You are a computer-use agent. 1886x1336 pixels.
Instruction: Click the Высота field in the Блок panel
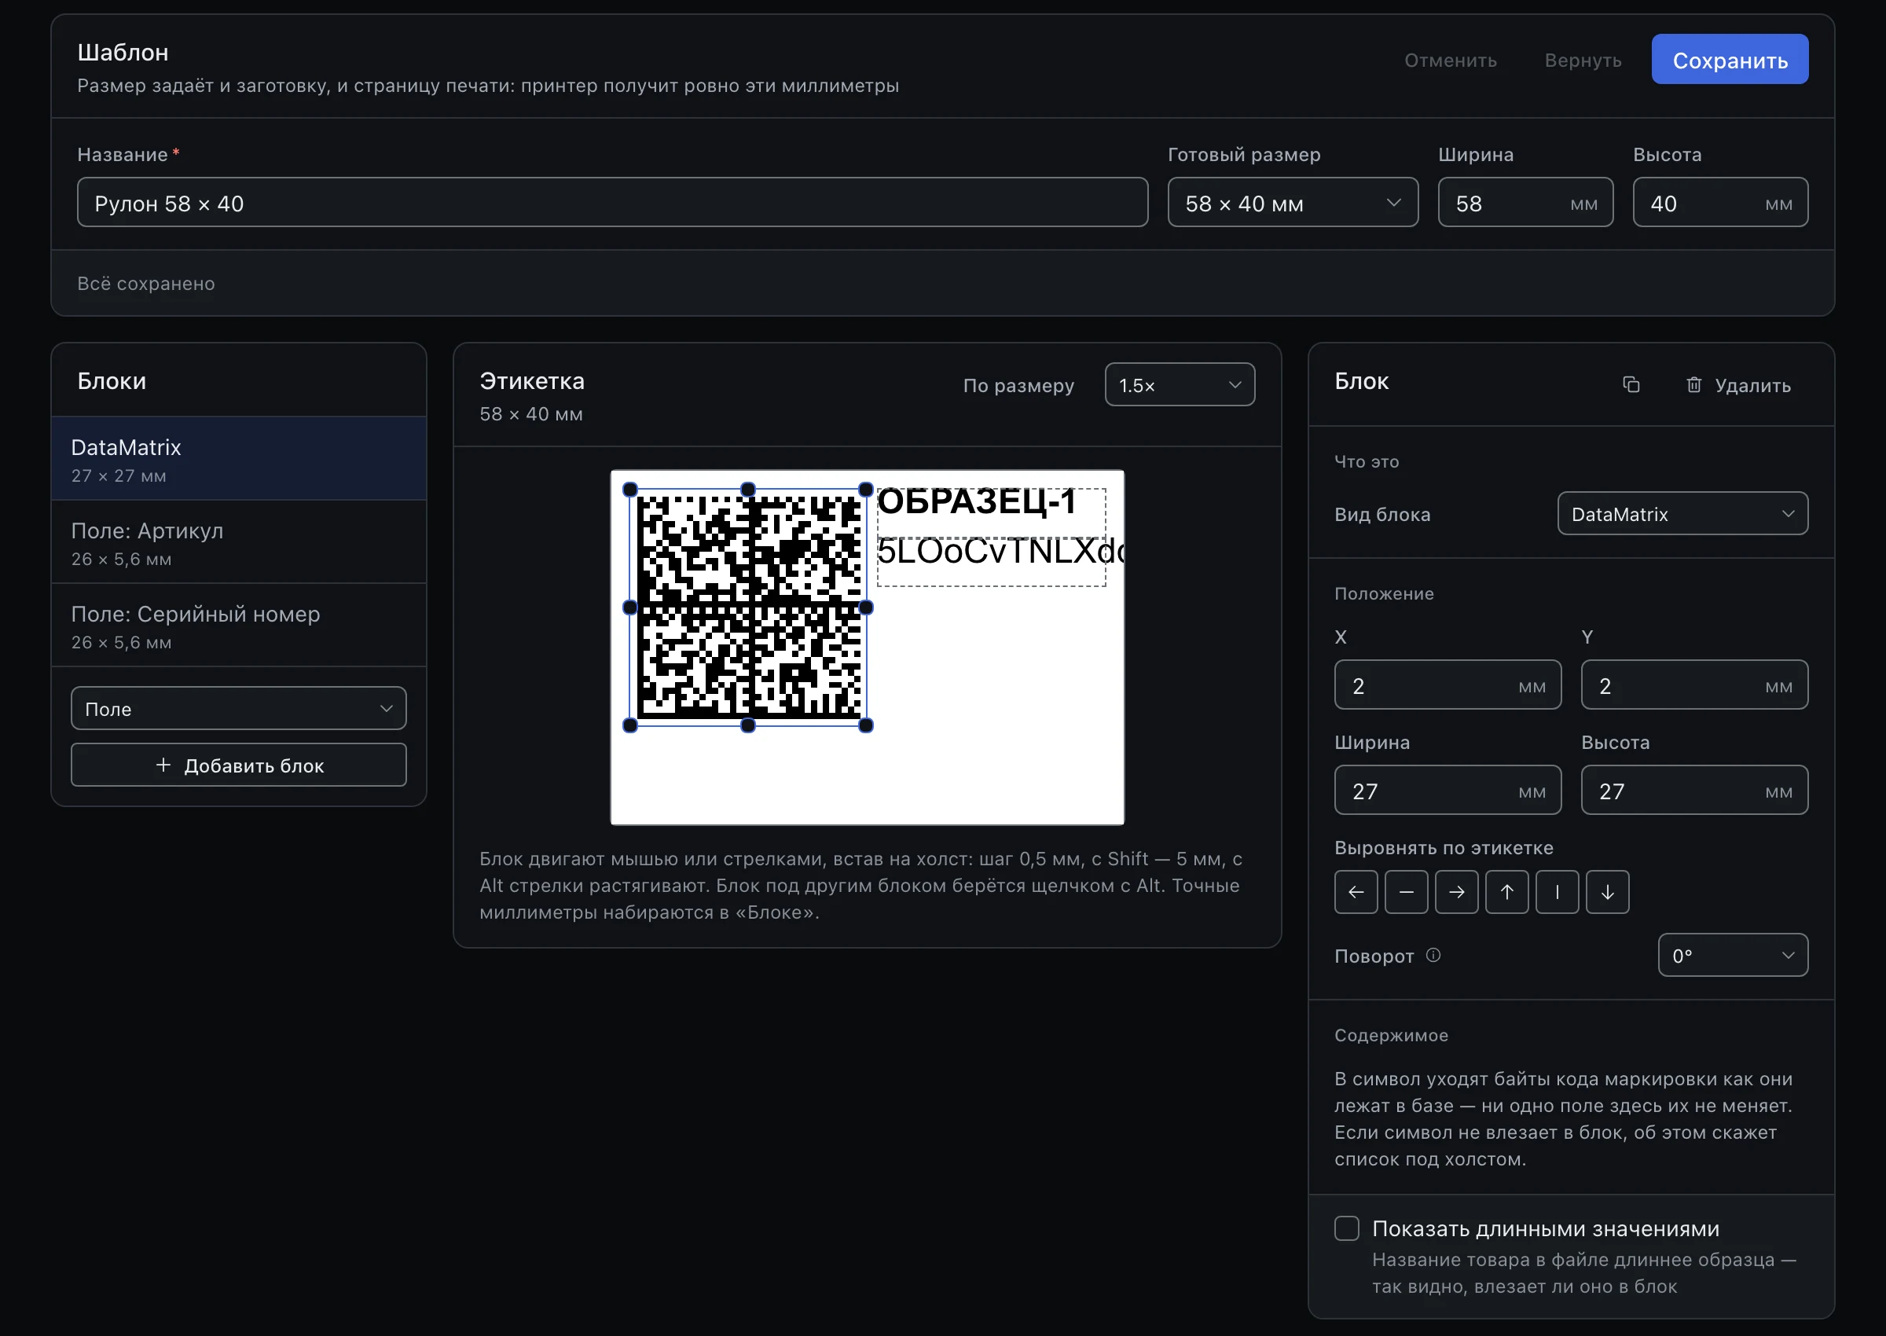point(1694,790)
